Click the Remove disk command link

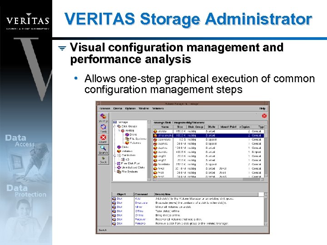coord(140,224)
